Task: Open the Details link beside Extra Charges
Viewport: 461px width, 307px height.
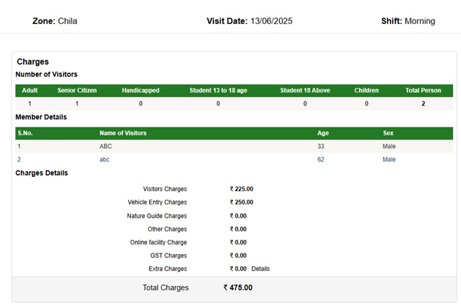Action: click(x=260, y=269)
